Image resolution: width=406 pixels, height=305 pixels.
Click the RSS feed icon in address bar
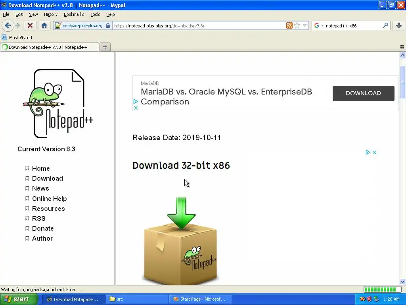pos(289,25)
